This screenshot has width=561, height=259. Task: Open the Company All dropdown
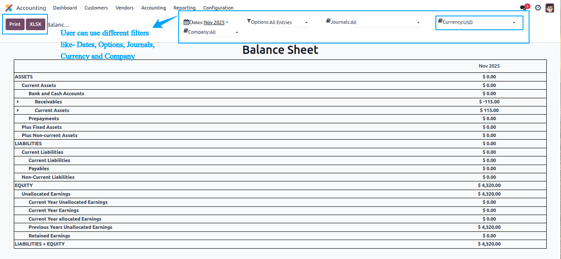tap(224, 32)
